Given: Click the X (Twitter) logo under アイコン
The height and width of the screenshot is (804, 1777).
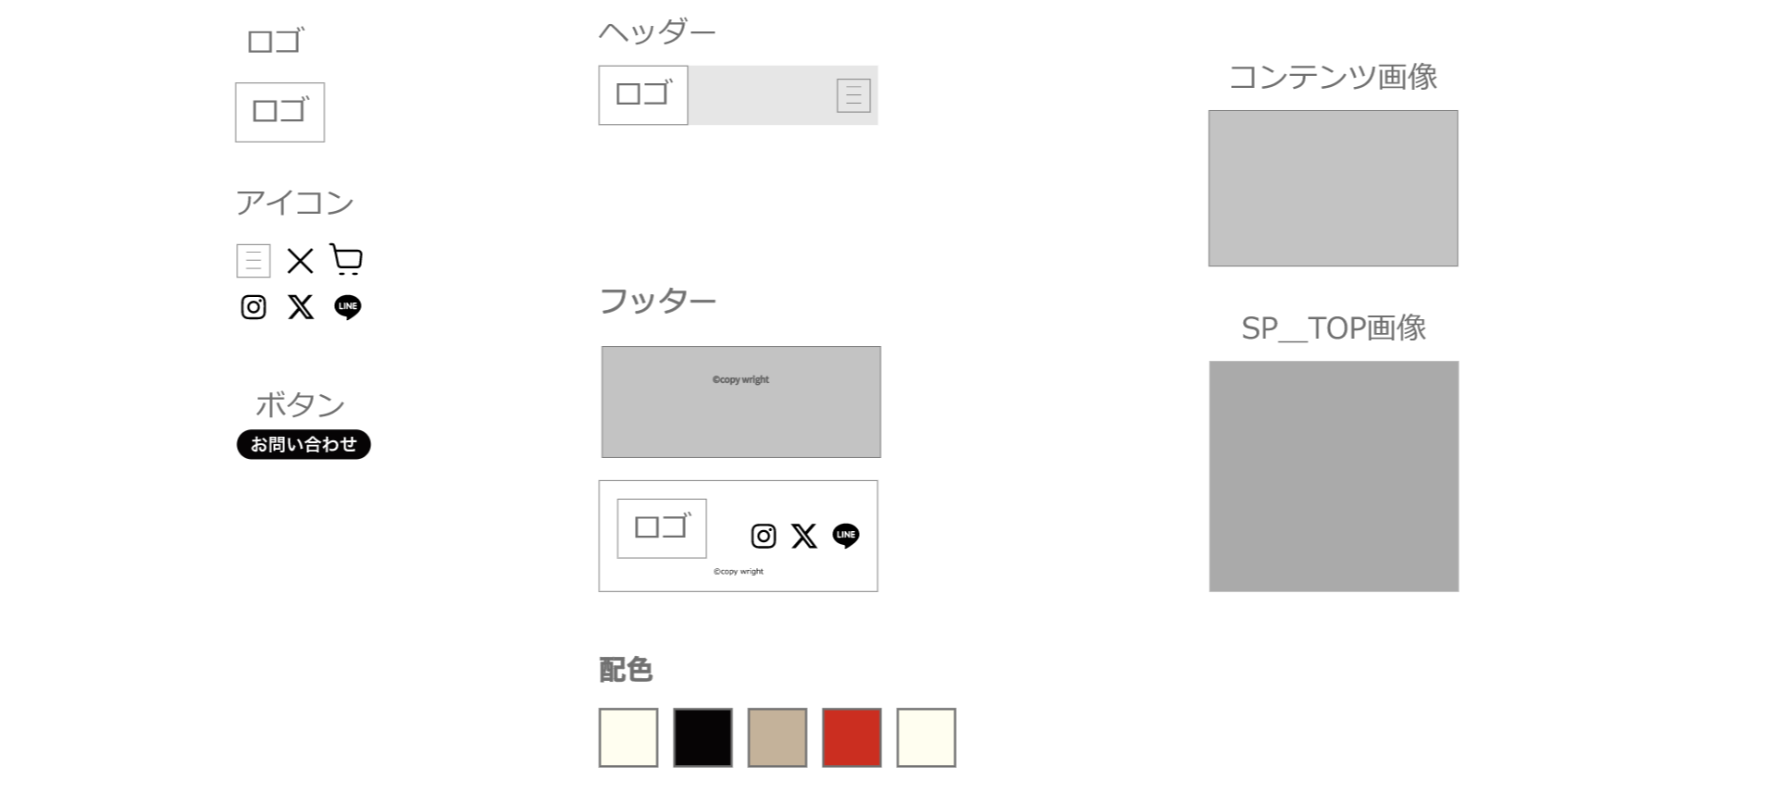Looking at the screenshot, I should (300, 307).
